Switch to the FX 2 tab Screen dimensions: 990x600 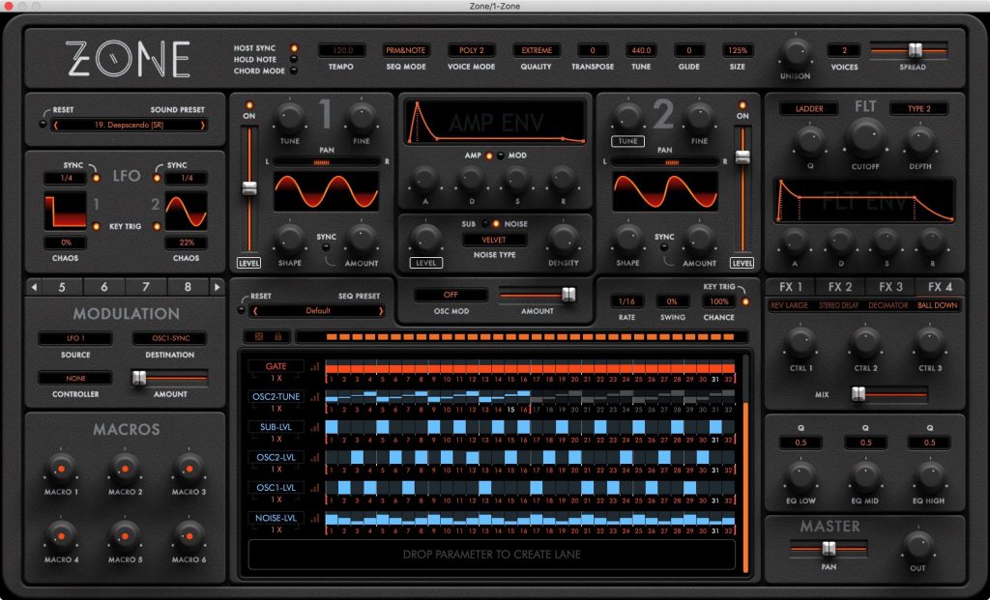[x=840, y=287]
